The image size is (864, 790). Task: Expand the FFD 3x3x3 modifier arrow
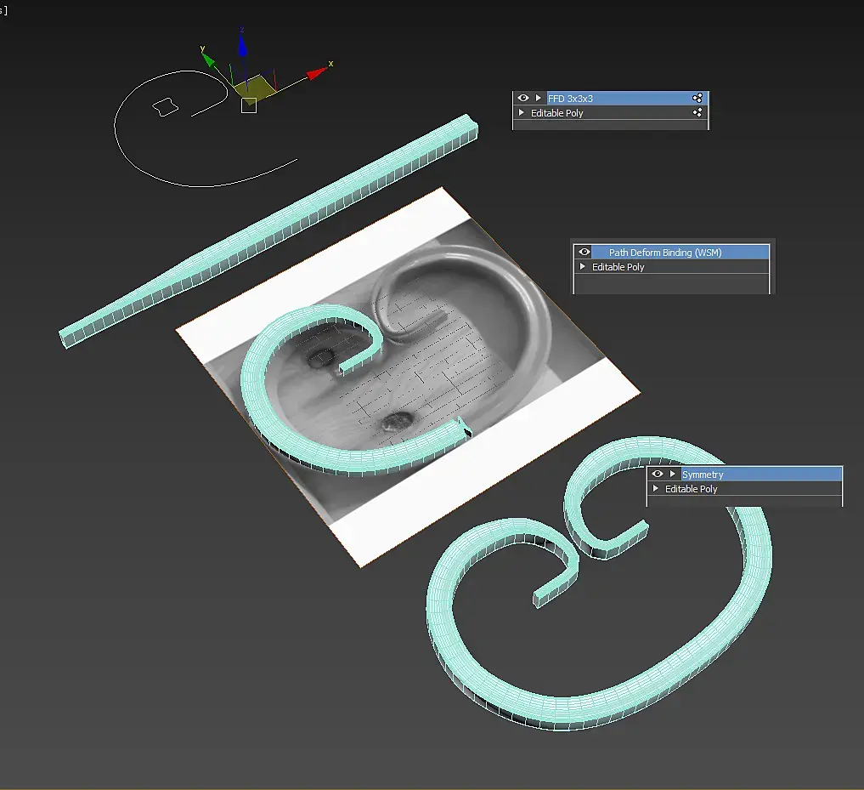pyautogui.click(x=539, y=98)
